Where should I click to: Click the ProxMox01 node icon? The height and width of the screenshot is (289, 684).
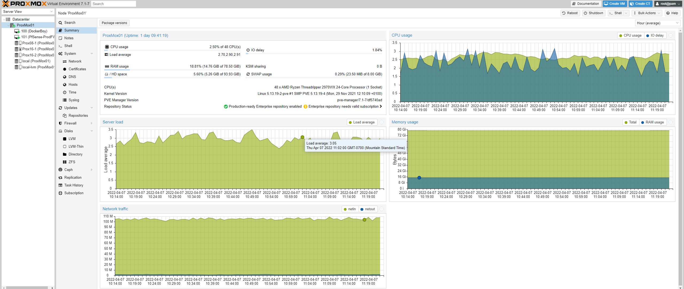pos(13,25)
